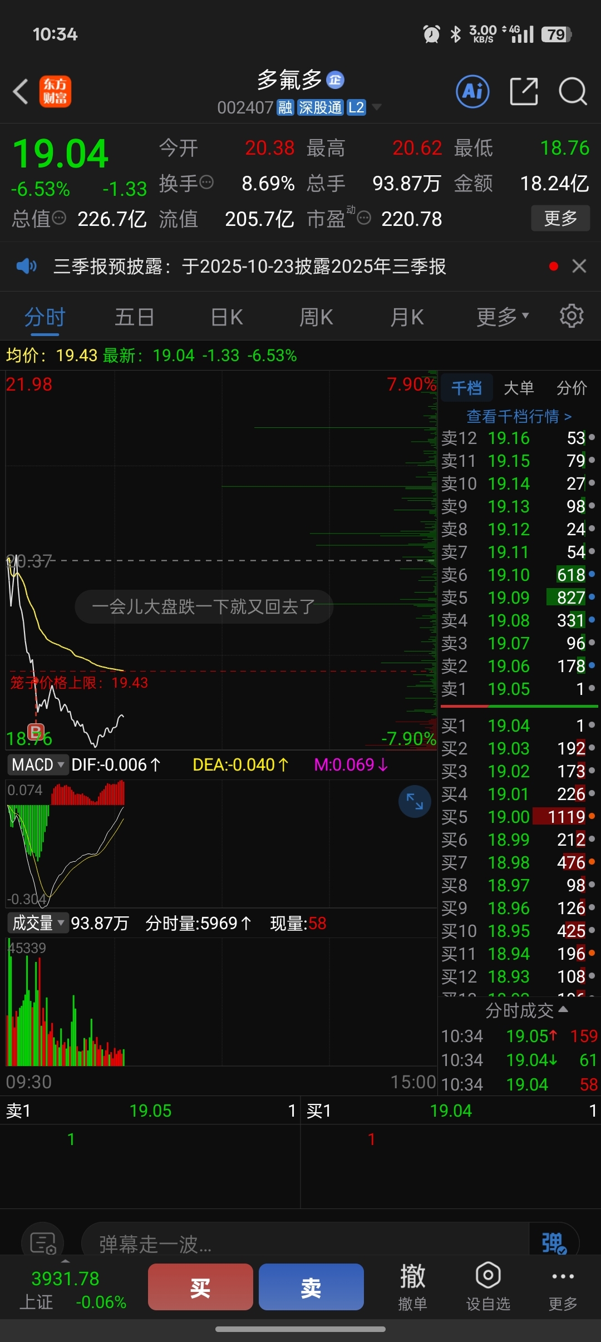Tap the 更多 stats button
This screenshot has height=1342, width=601.
tap(560, 218)
